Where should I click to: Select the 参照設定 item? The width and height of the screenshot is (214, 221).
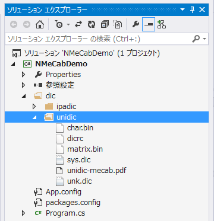(60, 85)
